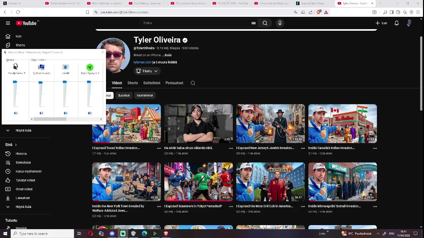Screen dimensions: 424x238
Task: Open Opera from the taskbar
Action: (90, 234)
